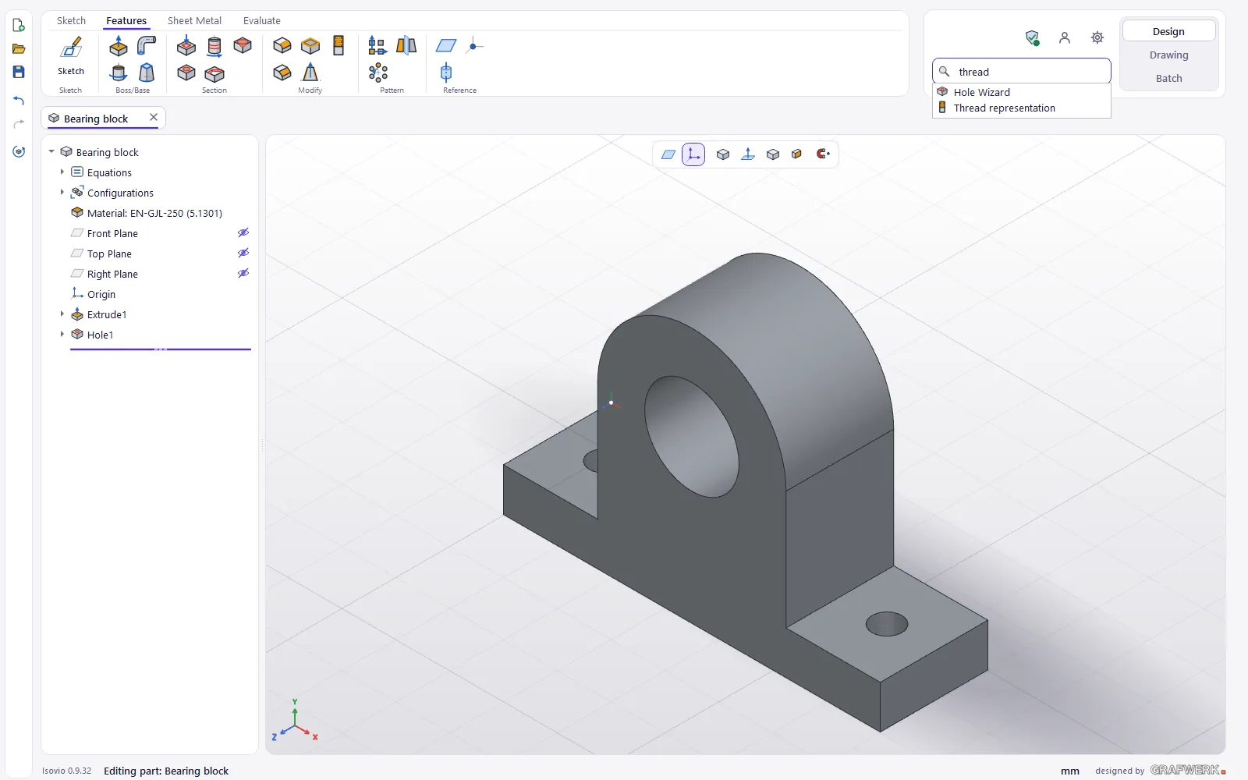Choose the linear pattern tool
Image resolution: width=1248 pixels, height=780 pixels.
pos(378,46)
